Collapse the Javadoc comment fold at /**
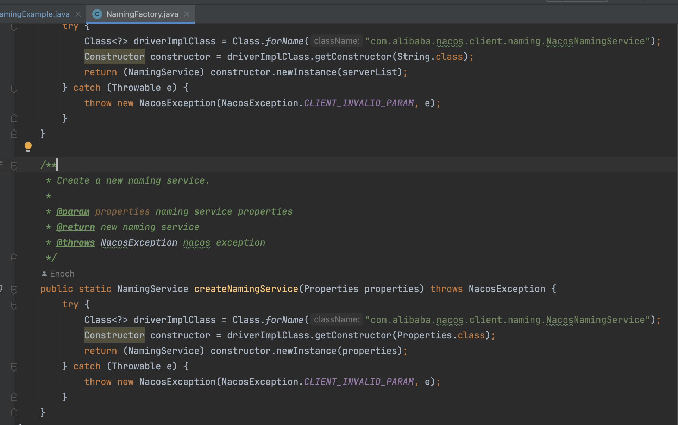678x425 pixels. 14,165
